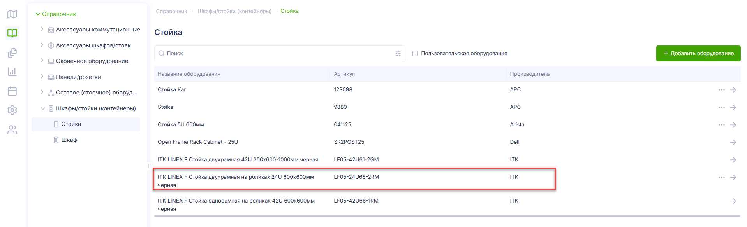
Task: Expand Аксессуары шкафов/стоек node
Action: click(x=42, y=45)
